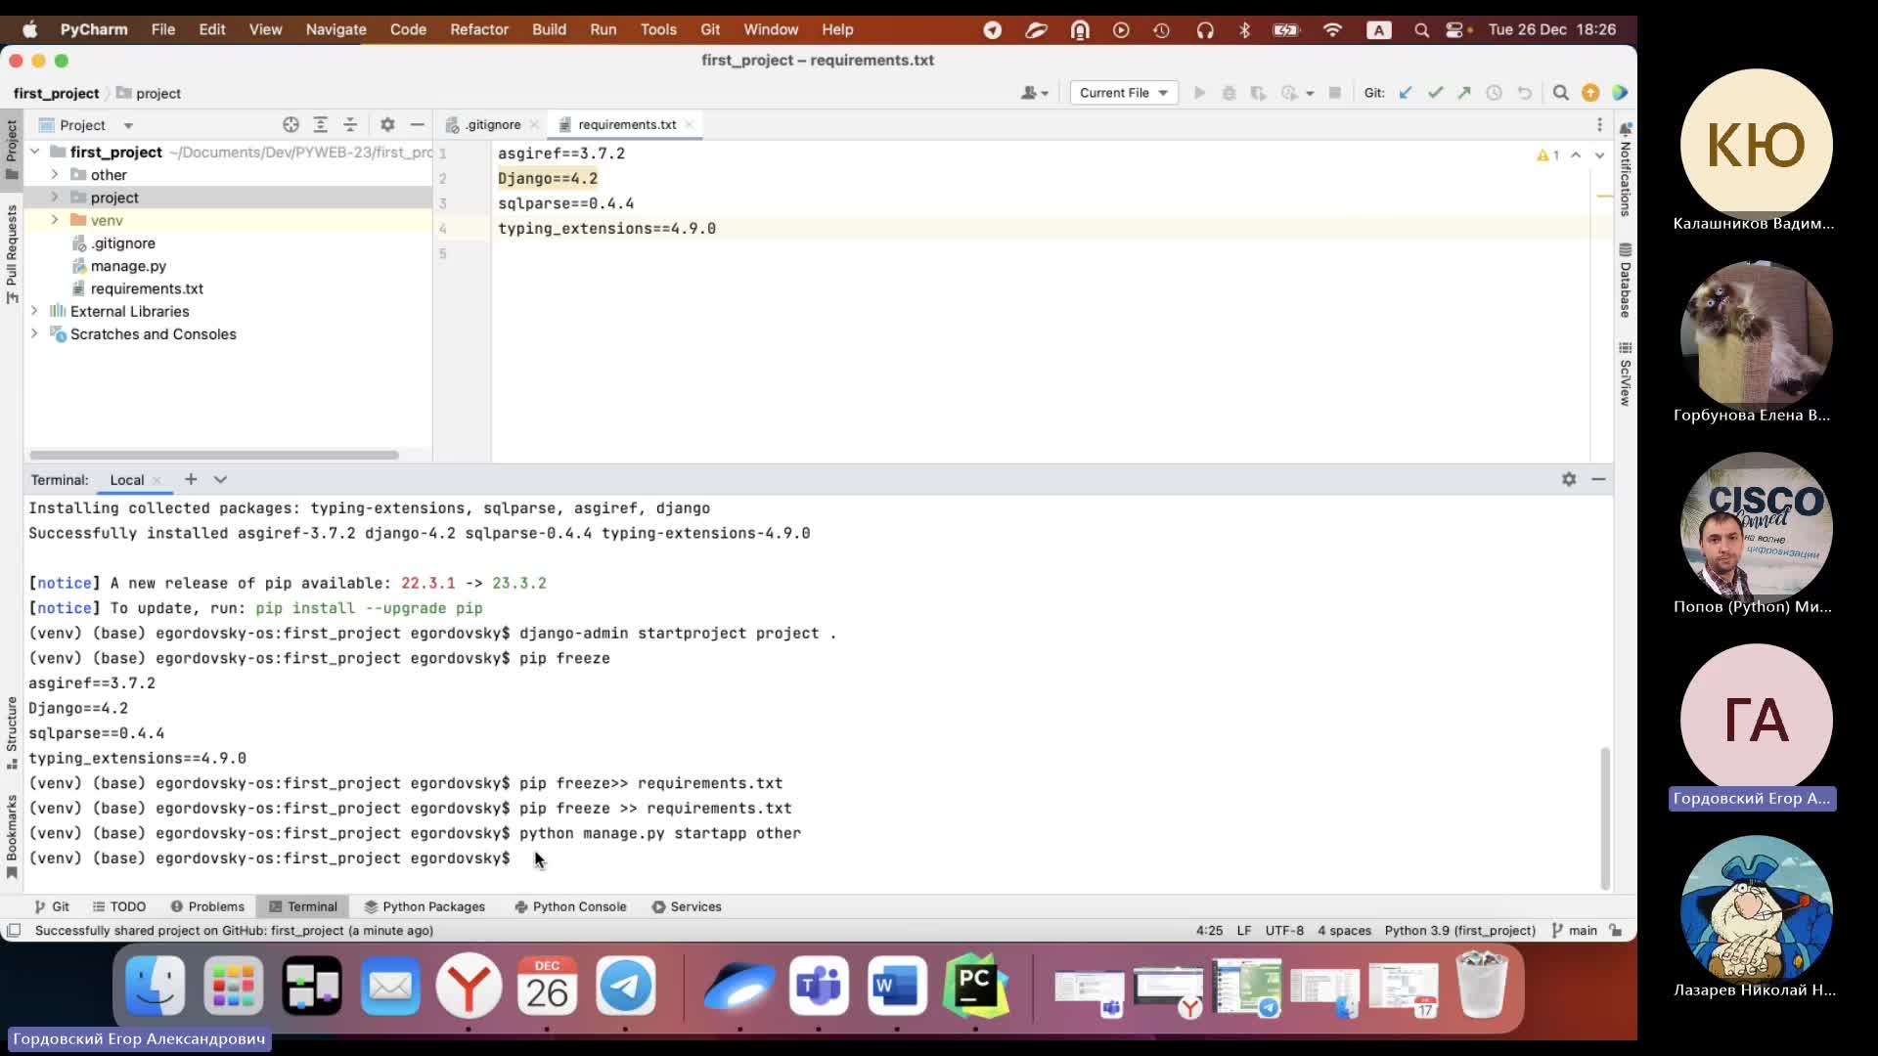Click Select Opened File target icon
1878x1056 pixels.
(x=291, y=124)
